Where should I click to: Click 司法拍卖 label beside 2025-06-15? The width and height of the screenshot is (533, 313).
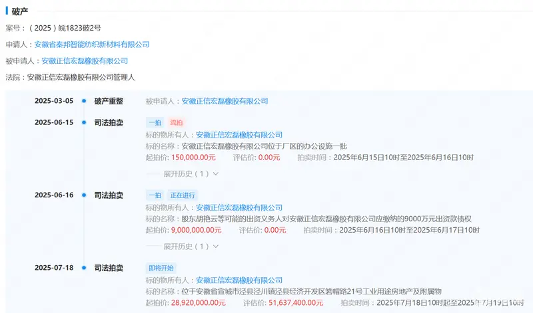109,123
